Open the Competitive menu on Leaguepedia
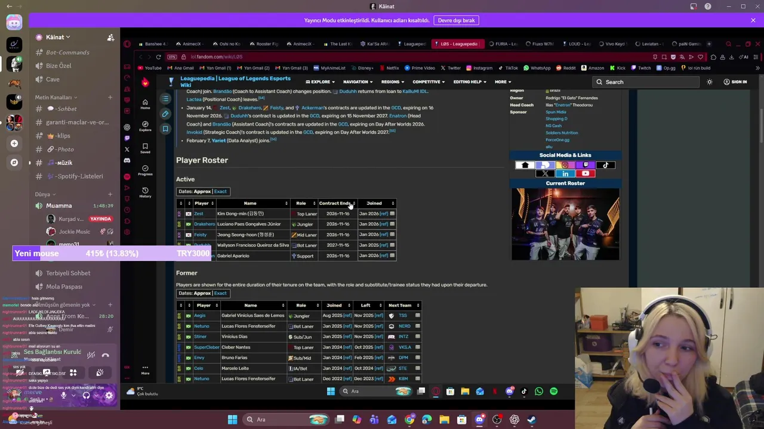 pos(429,82)
